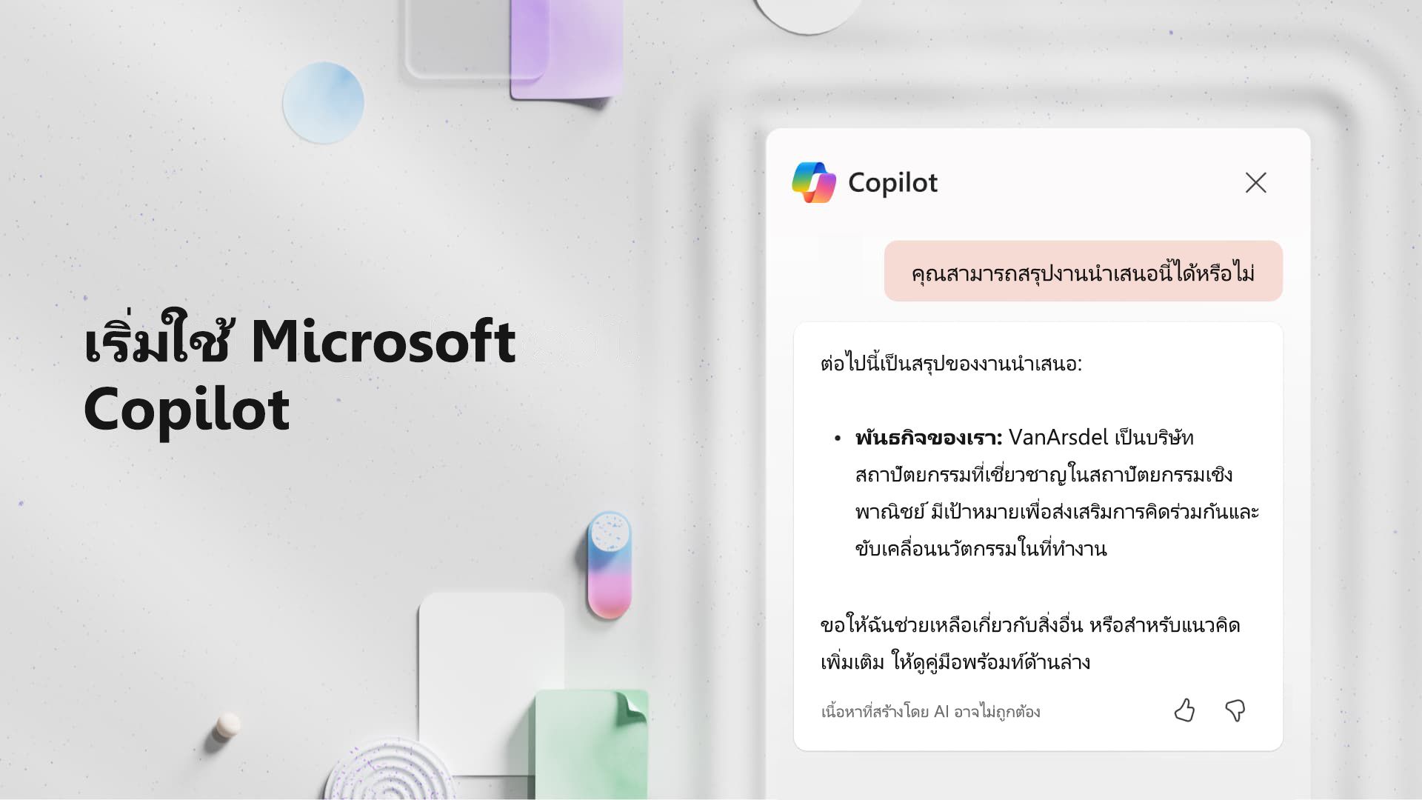Screen dimensions: 1422x800
Task: Click the purple sticky note element
Action: [x=571, y=39]
